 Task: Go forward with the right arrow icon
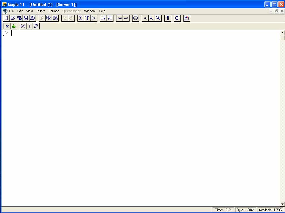[x=126, y=18]
